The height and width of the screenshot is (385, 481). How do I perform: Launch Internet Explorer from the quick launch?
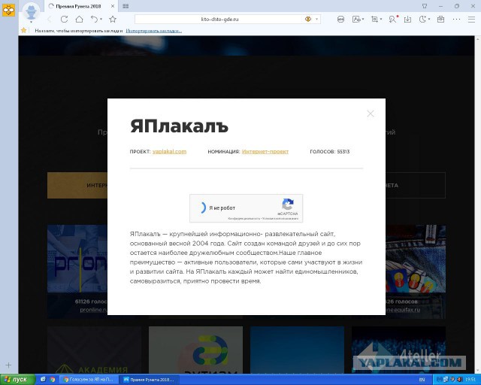(x=44, y=380)
